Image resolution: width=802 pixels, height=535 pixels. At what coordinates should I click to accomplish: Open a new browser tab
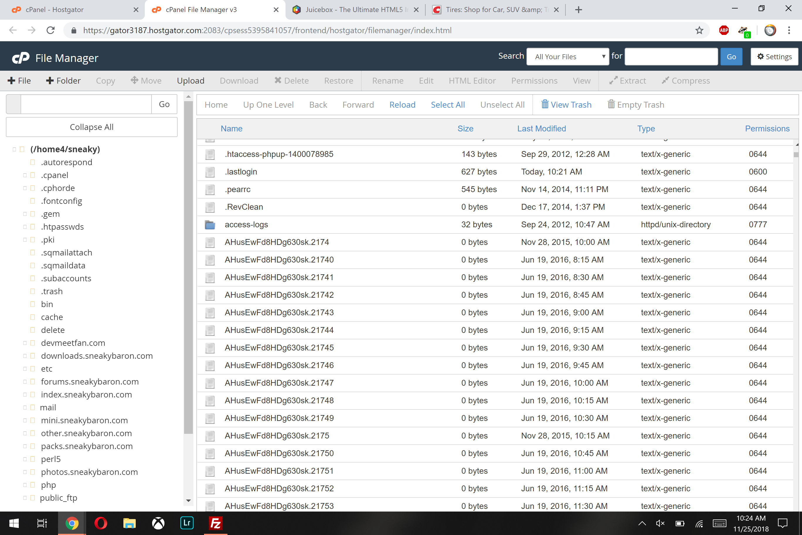pos(579,10)
